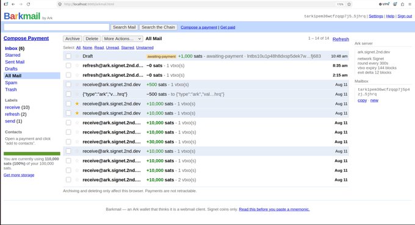Tick the +500 sats message checkbox

pos(68,85)
